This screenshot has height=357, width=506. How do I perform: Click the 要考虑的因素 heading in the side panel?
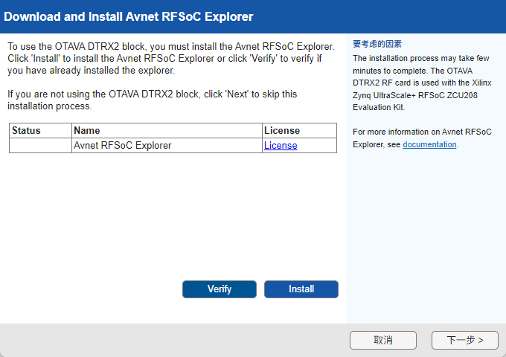(377, 44)
